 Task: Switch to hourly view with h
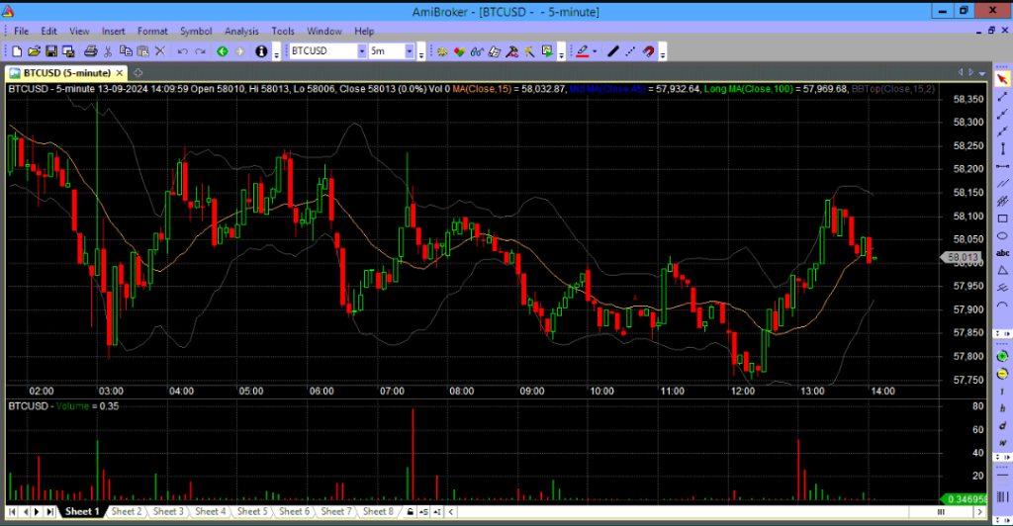[1002, 408]
